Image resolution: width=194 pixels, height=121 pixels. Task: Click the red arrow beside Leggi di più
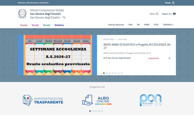pos(169,58)
